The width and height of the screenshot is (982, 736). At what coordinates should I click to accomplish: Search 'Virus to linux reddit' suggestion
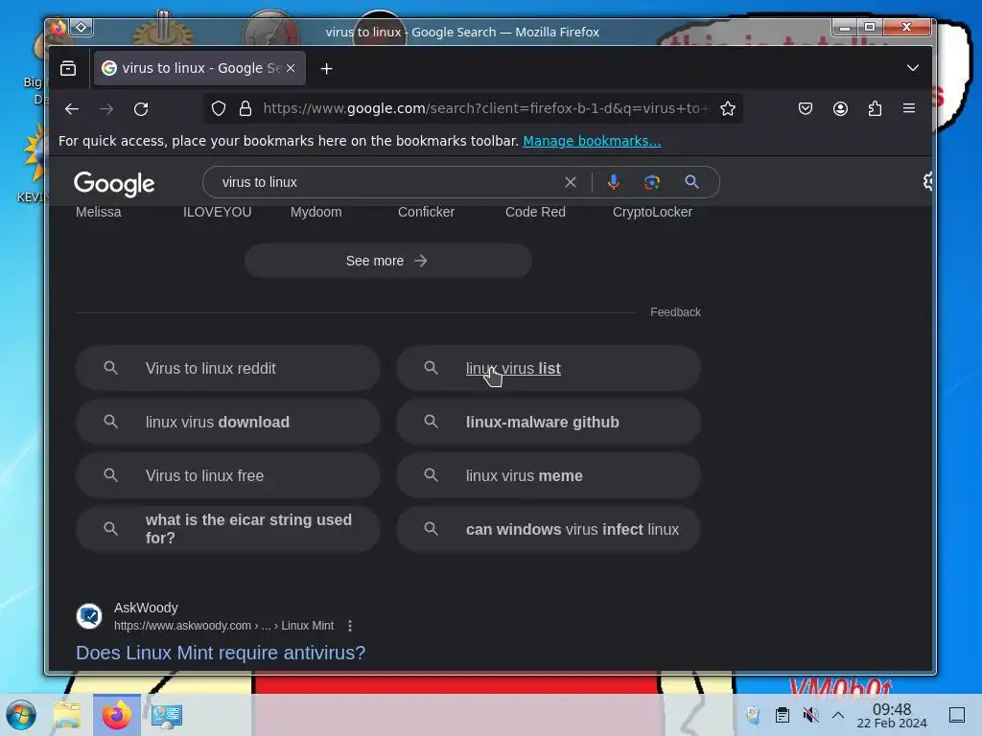228,368
